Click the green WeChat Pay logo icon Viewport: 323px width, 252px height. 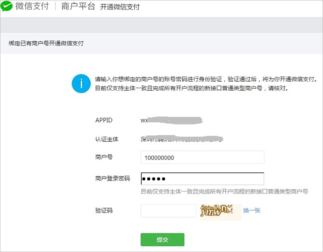pos(7,7)
